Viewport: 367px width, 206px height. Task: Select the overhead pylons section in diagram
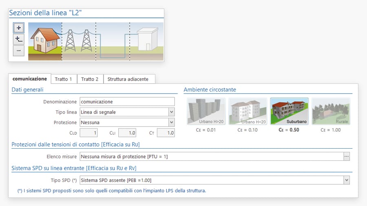click(79, 42)
